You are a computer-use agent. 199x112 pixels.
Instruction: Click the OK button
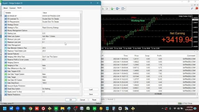(71, 100)
